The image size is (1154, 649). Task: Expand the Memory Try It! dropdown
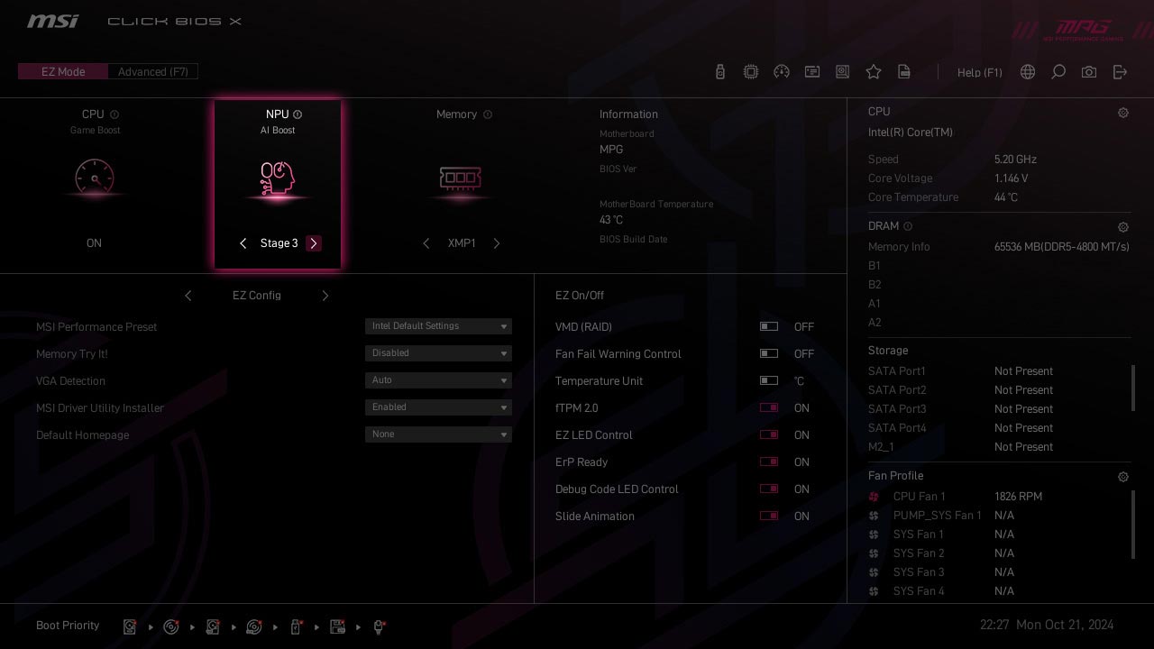tap(438, 353)
